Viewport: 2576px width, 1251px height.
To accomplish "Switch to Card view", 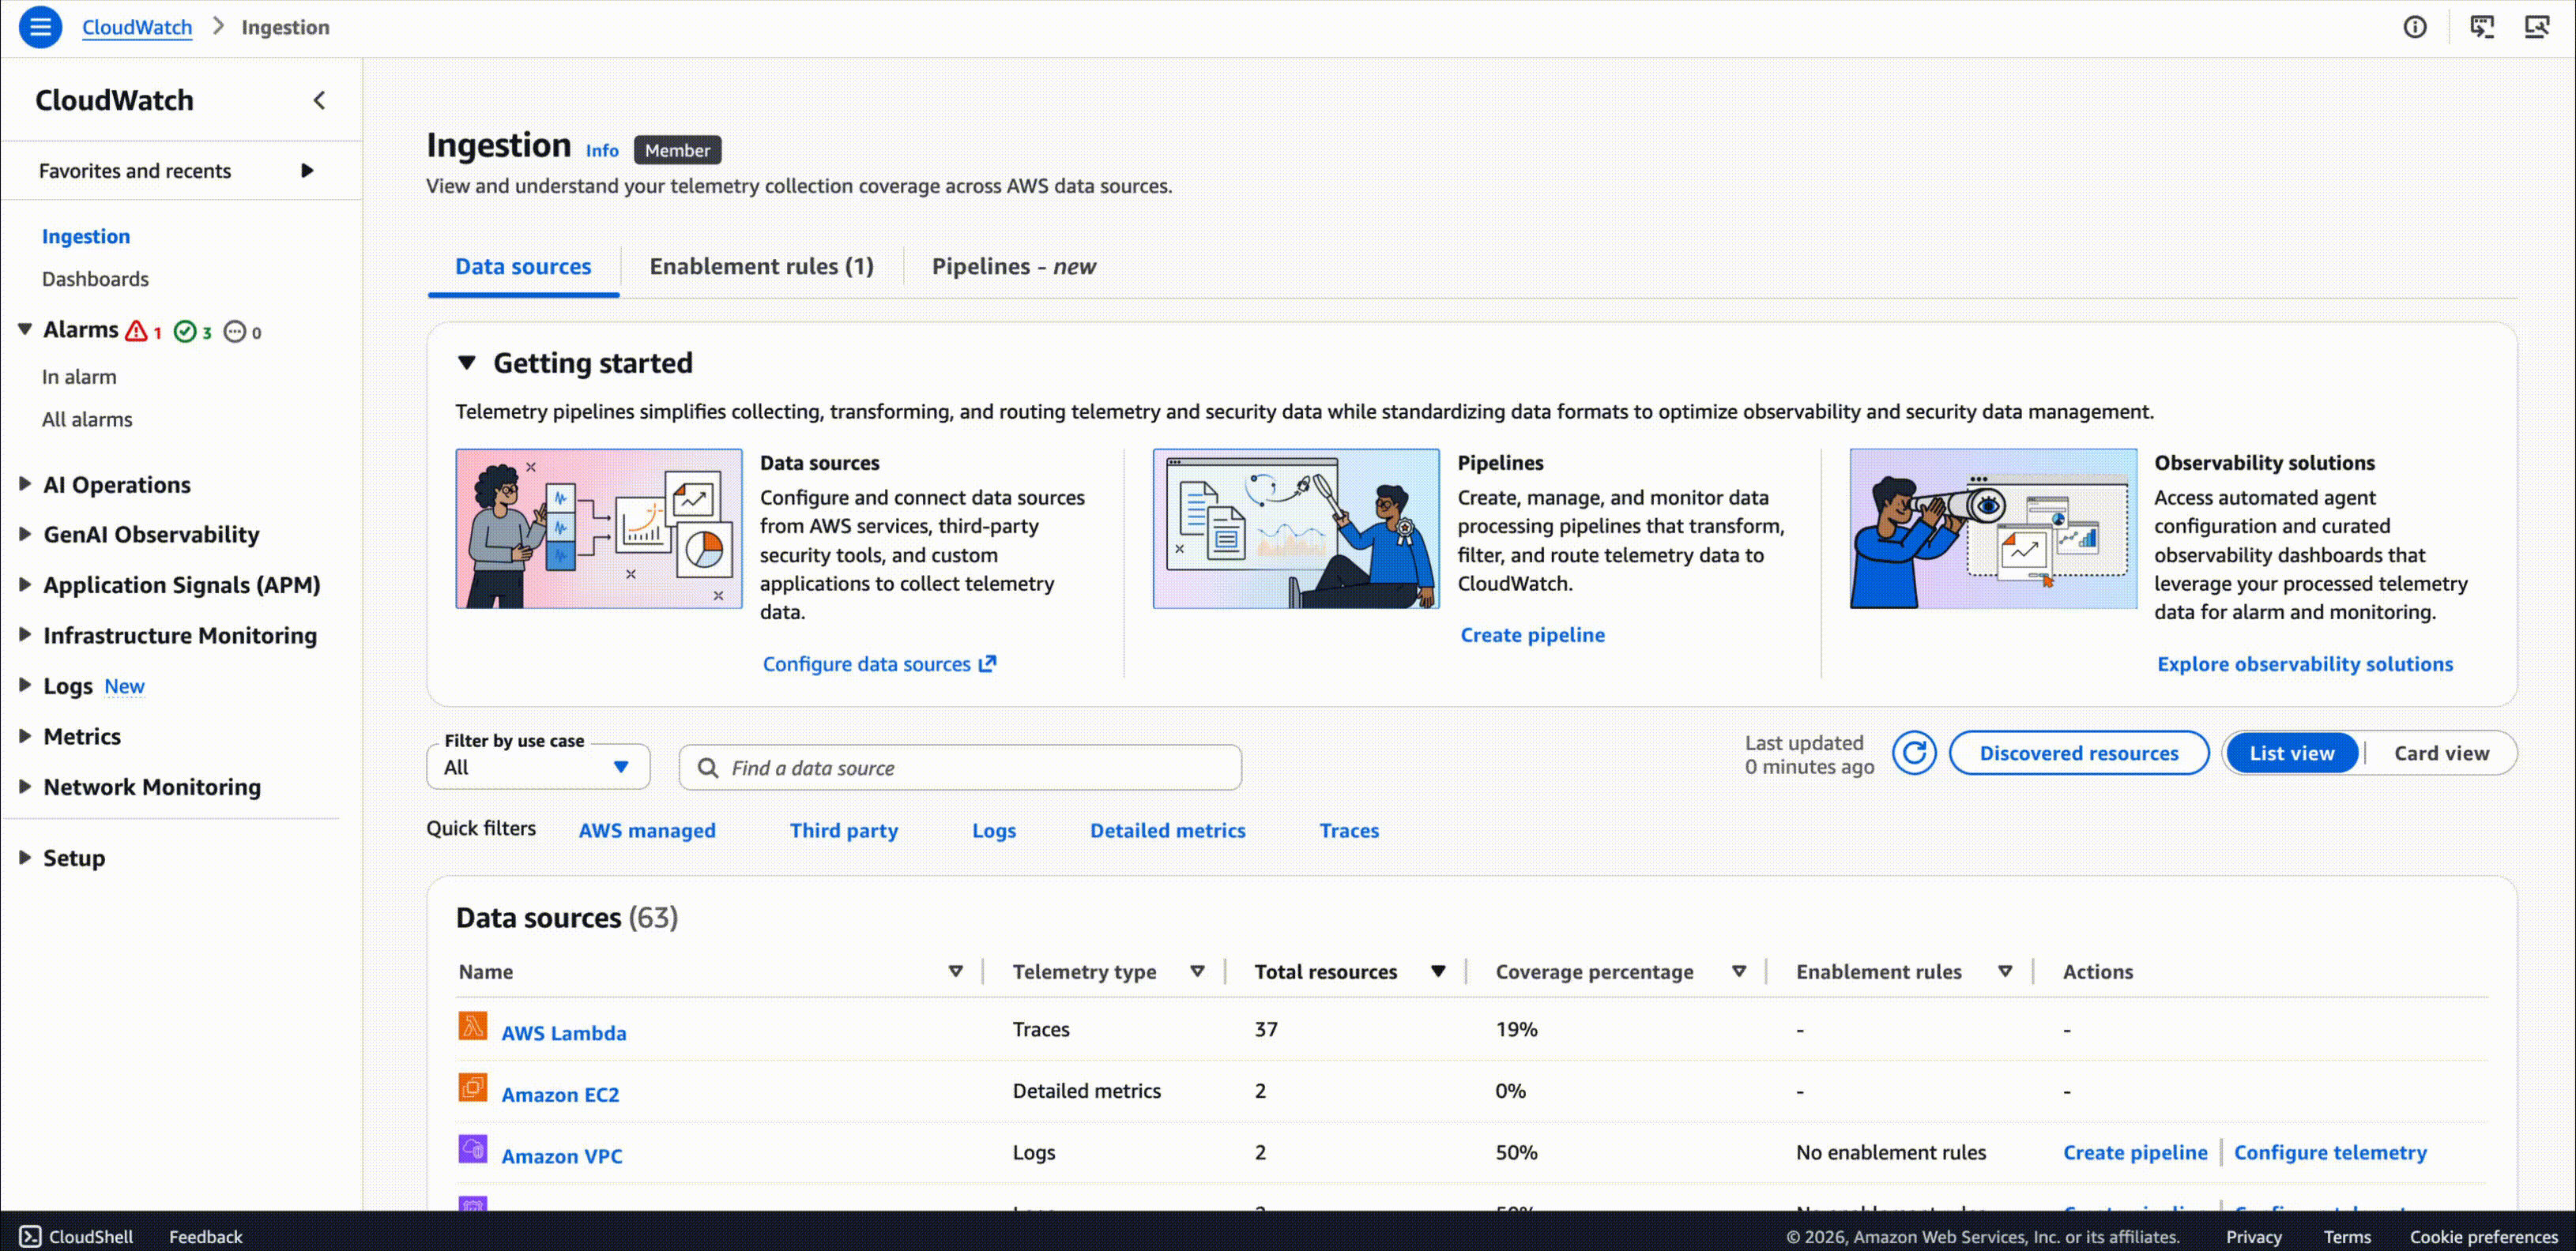I will (2441, 753).
